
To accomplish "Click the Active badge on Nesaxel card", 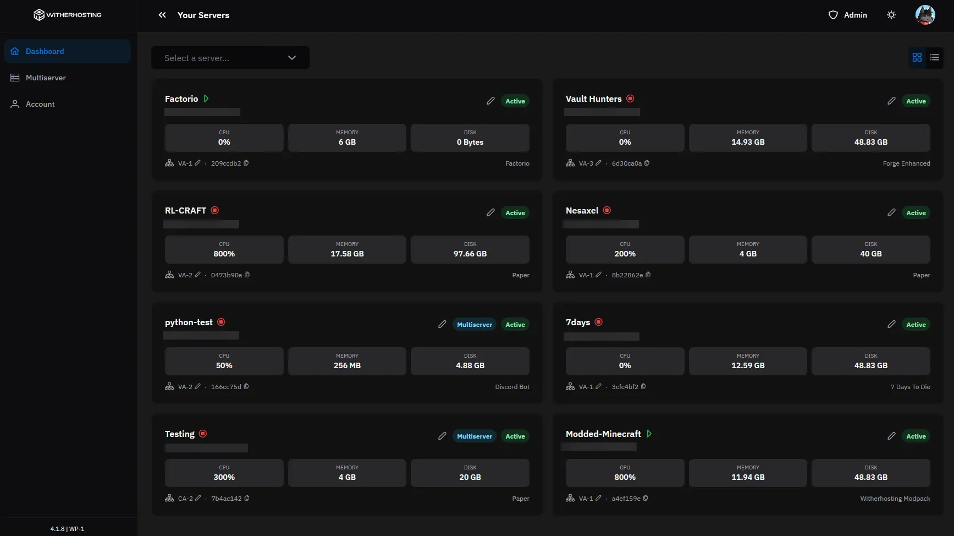I will tap(916, 213).
